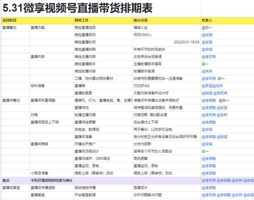The image size is (254, 200).
Task: Select the 直播间挂橱窗 cell
Action: [103, 122]
